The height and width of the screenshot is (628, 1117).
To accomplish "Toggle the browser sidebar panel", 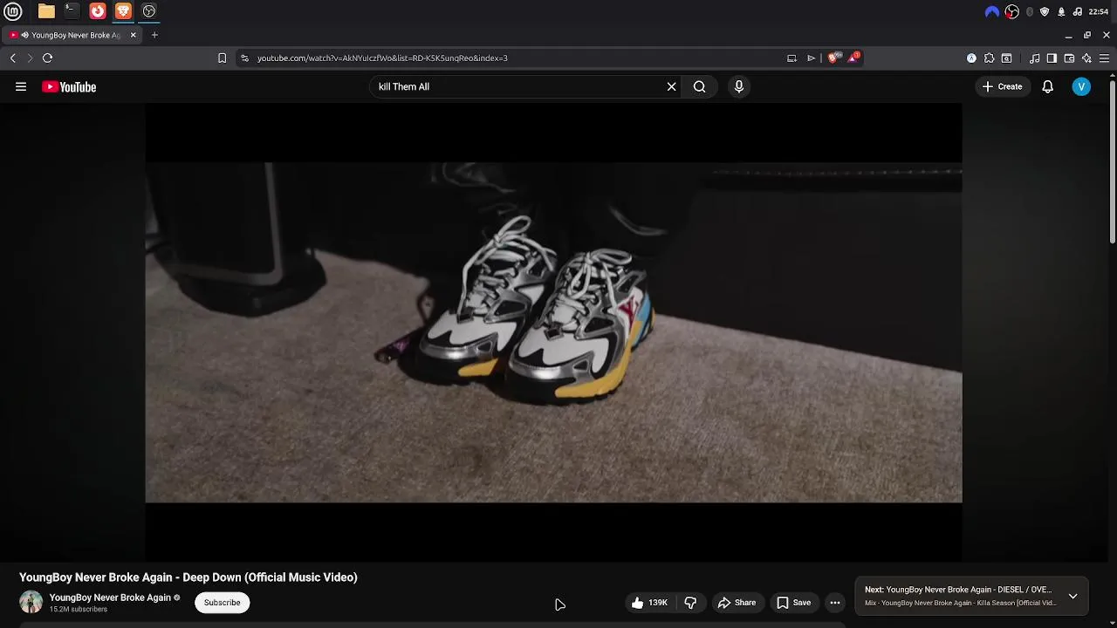I will tap(1052, 58).
